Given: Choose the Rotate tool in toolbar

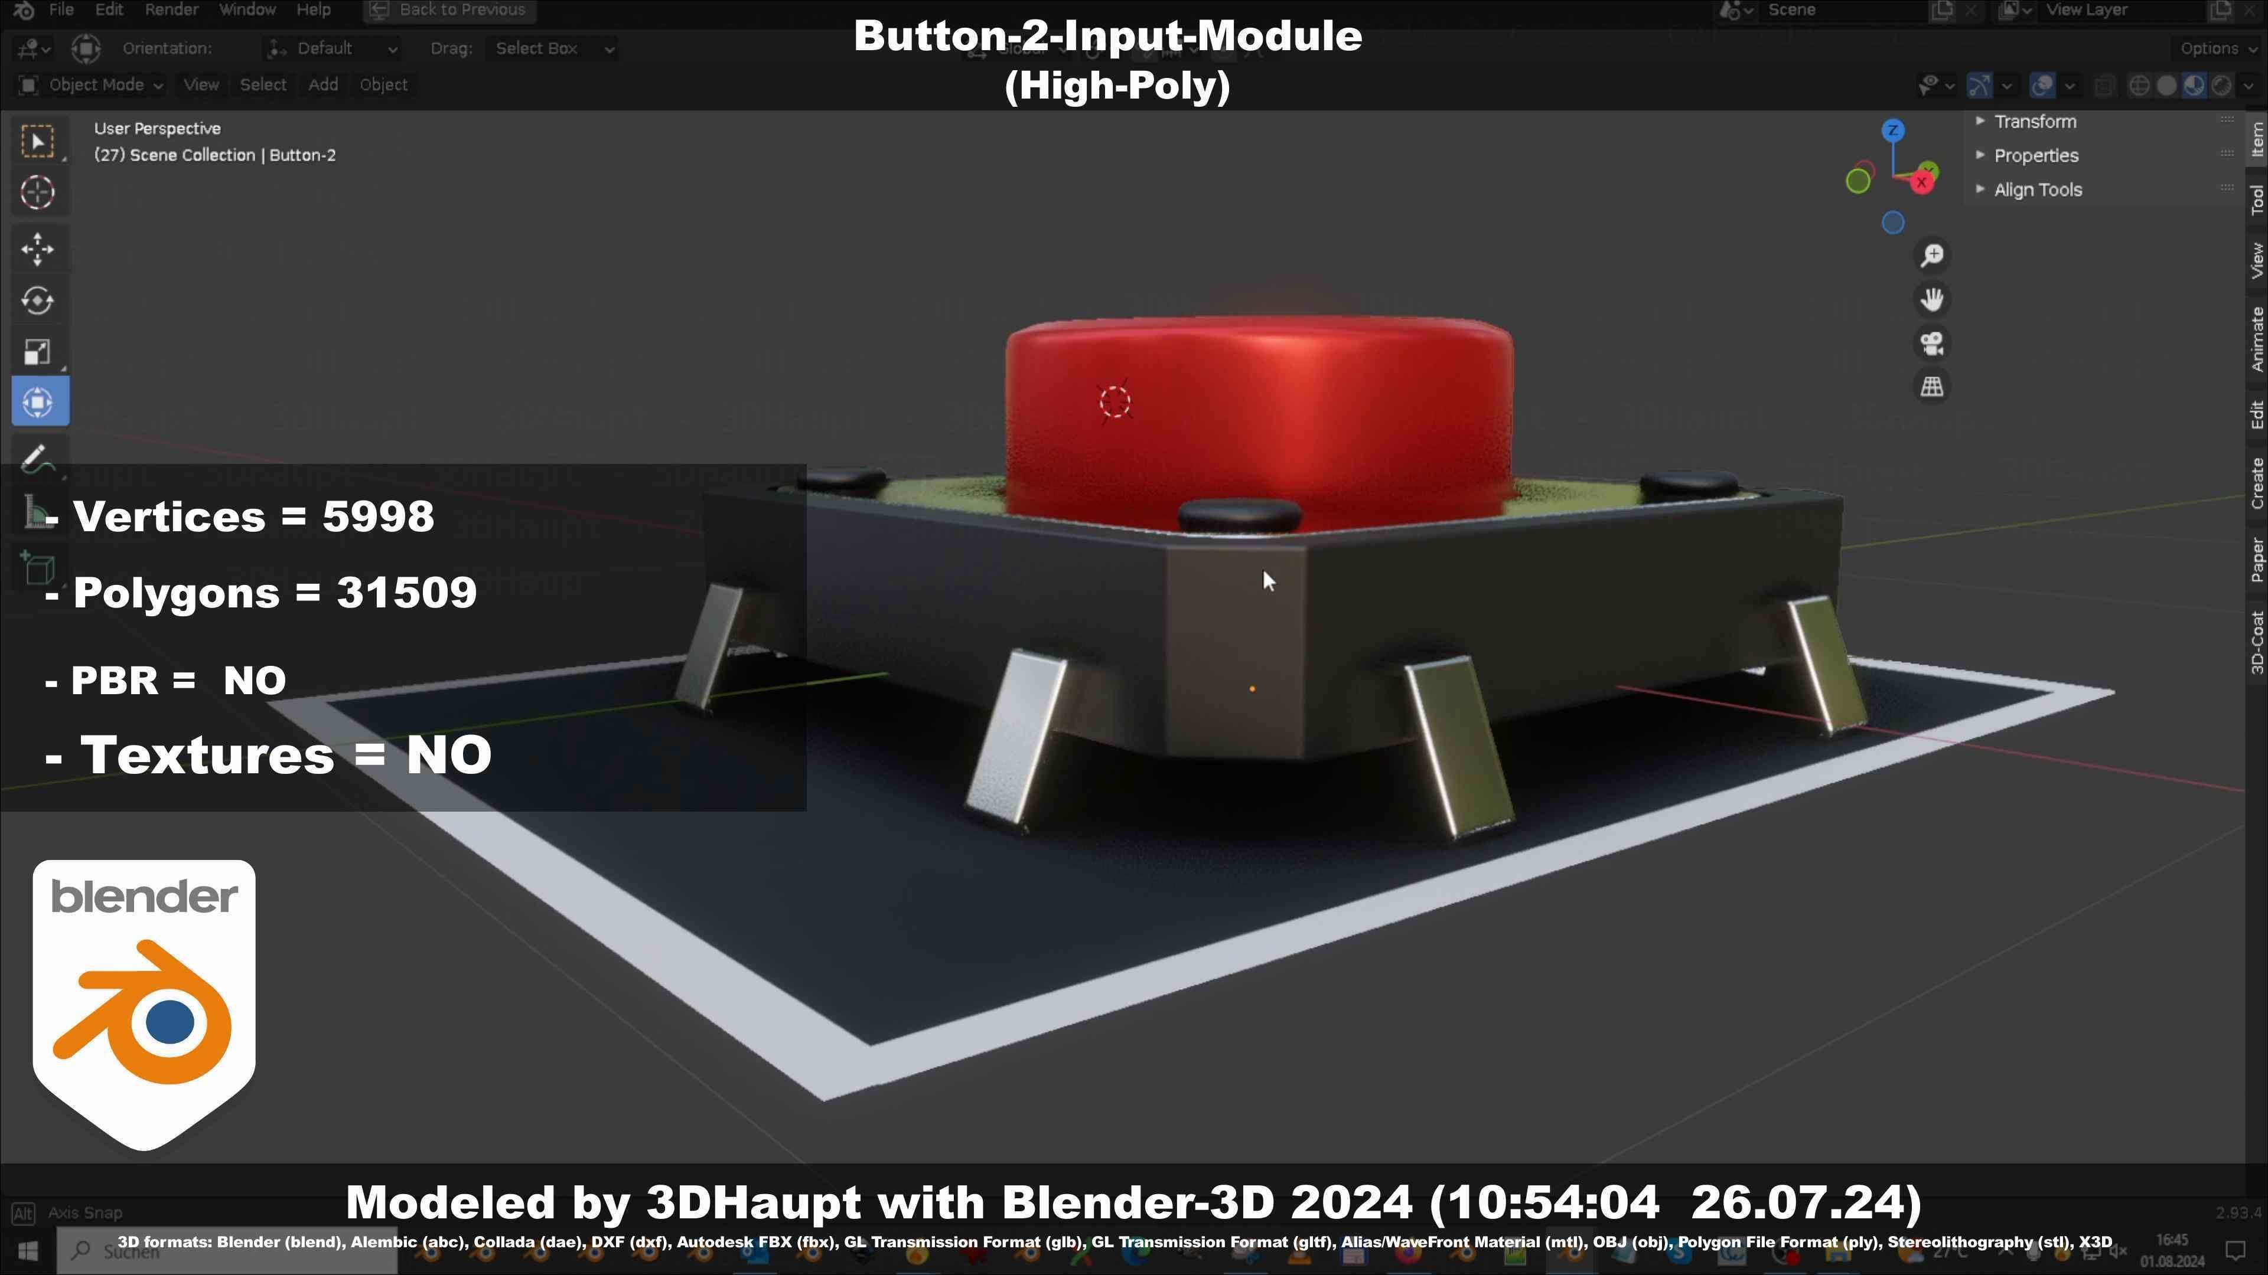Looking at the screenshot, I should tap(38, 301).
